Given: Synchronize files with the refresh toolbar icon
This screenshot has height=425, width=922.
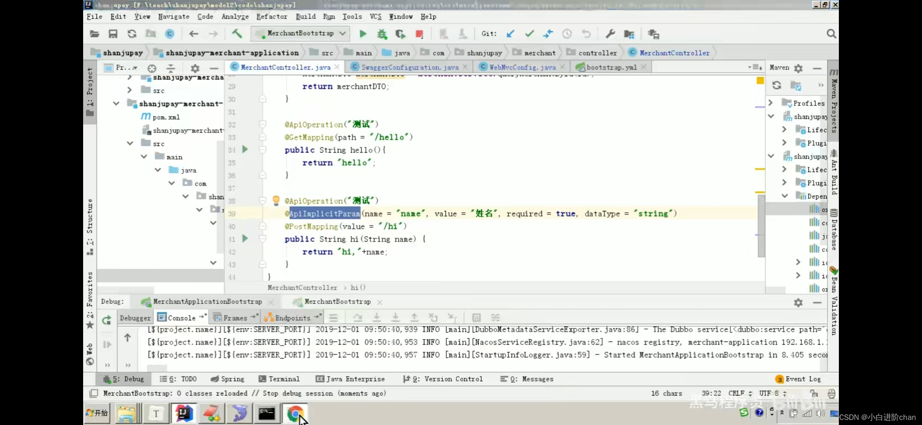Looking at the screenshot, I should click(132, 34).
